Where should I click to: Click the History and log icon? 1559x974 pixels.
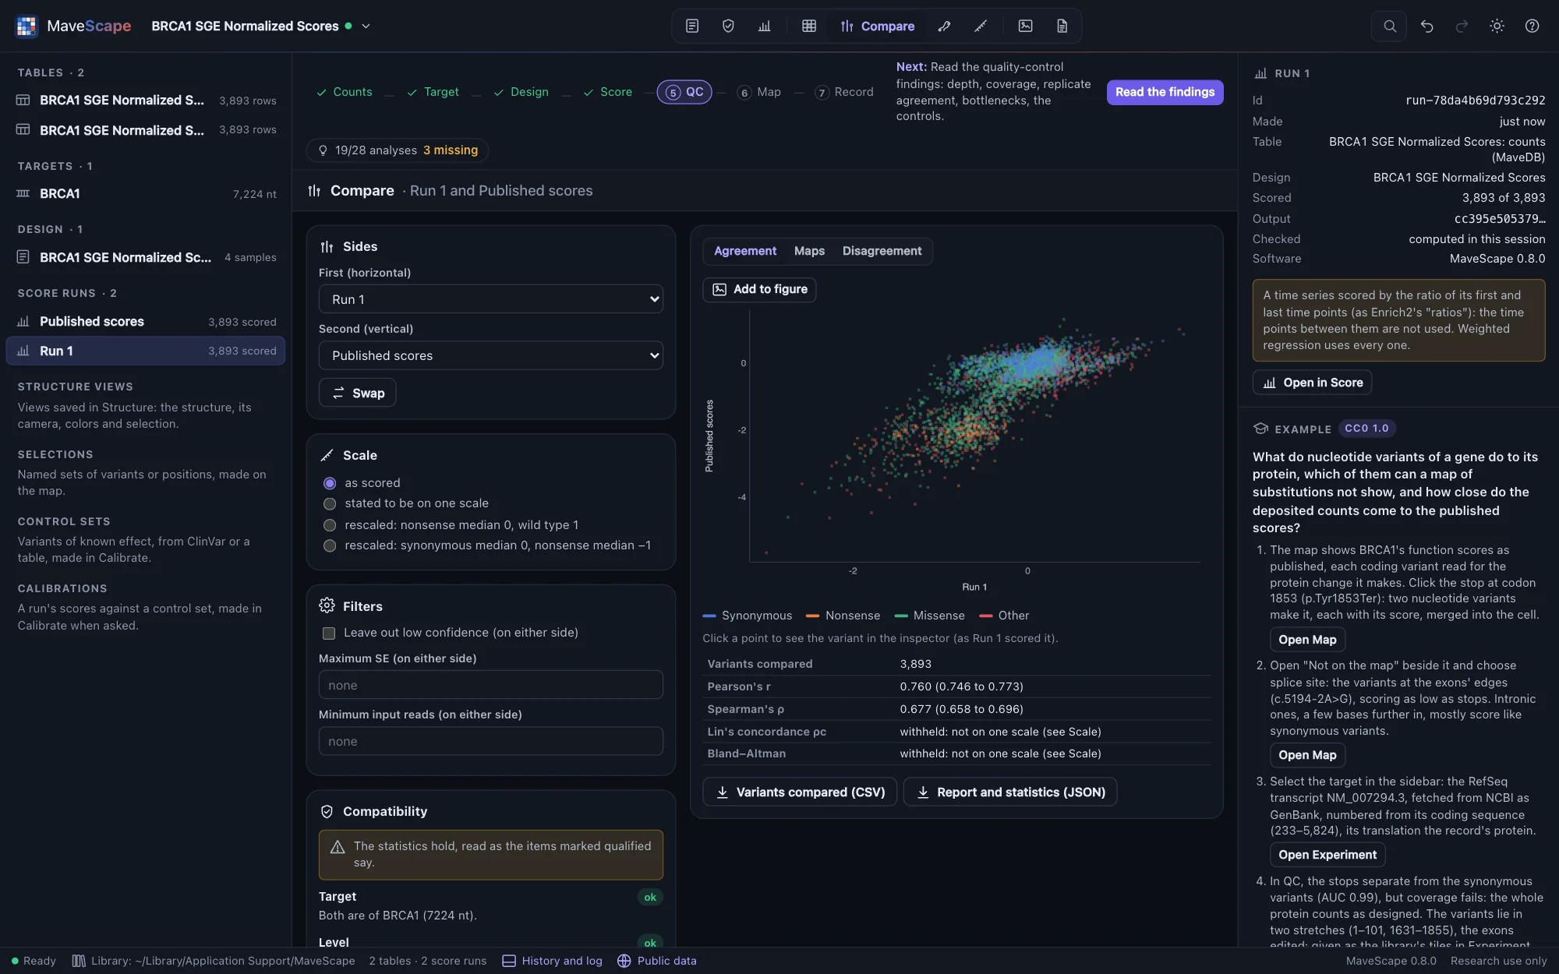coord(509,961)
